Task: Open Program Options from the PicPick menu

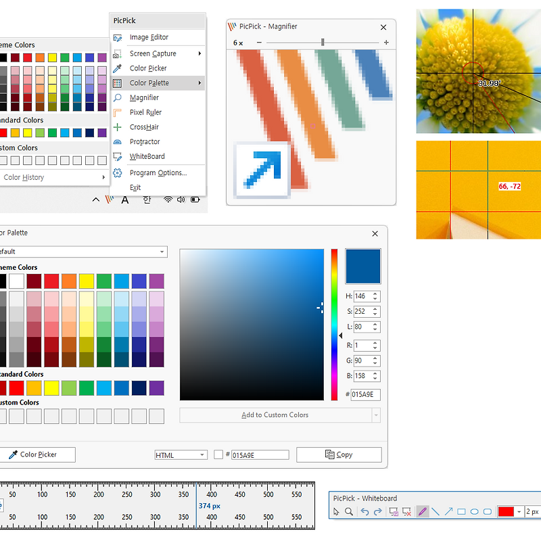Action: point(158,172)
